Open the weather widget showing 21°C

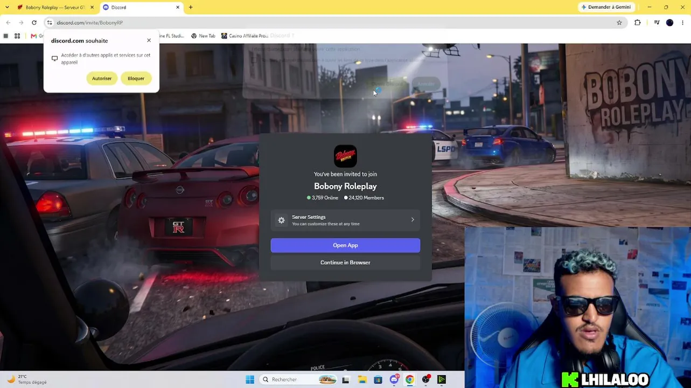click(x=26, y=379)
